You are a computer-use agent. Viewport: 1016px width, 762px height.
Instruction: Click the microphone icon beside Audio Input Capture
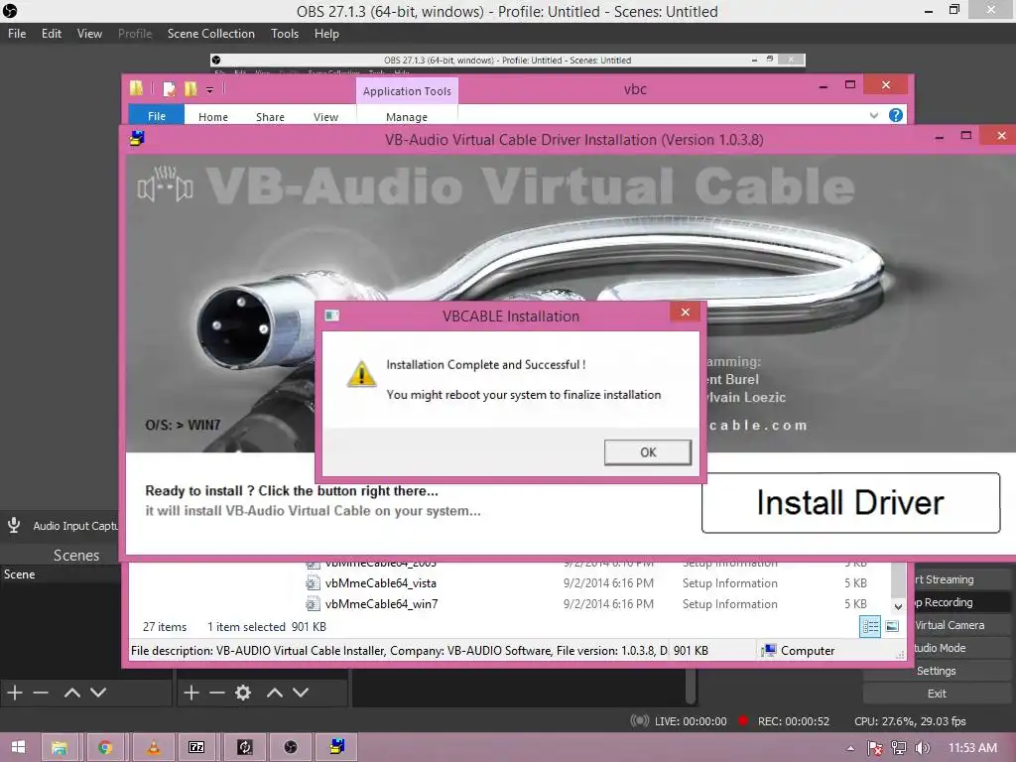(x=14, y=525)
